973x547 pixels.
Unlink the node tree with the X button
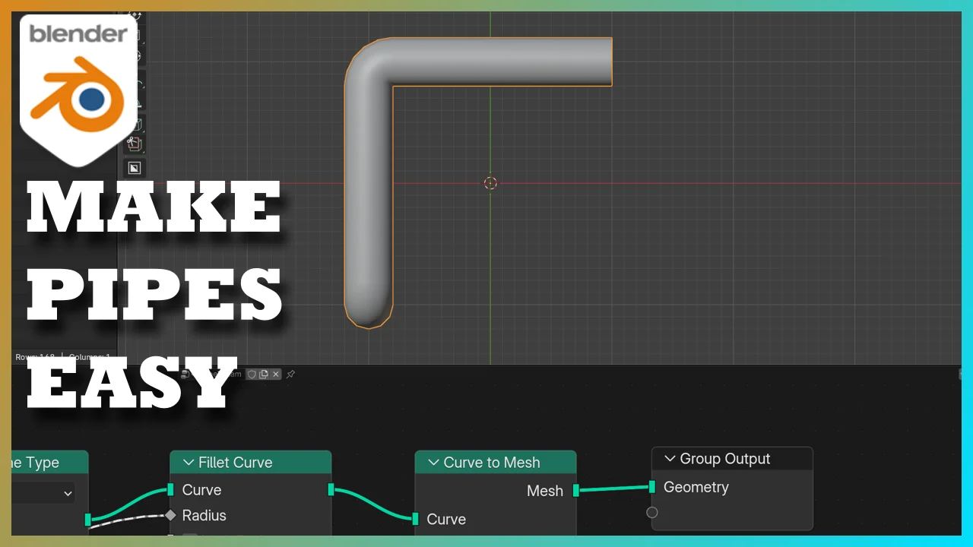[276, 374]
